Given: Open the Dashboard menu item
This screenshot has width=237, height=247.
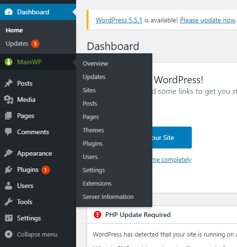Looking at the screenshot, I should coord(38,12).
